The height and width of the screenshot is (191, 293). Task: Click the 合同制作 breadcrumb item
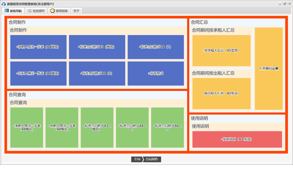pyautogui.click(x=152, y=159)
